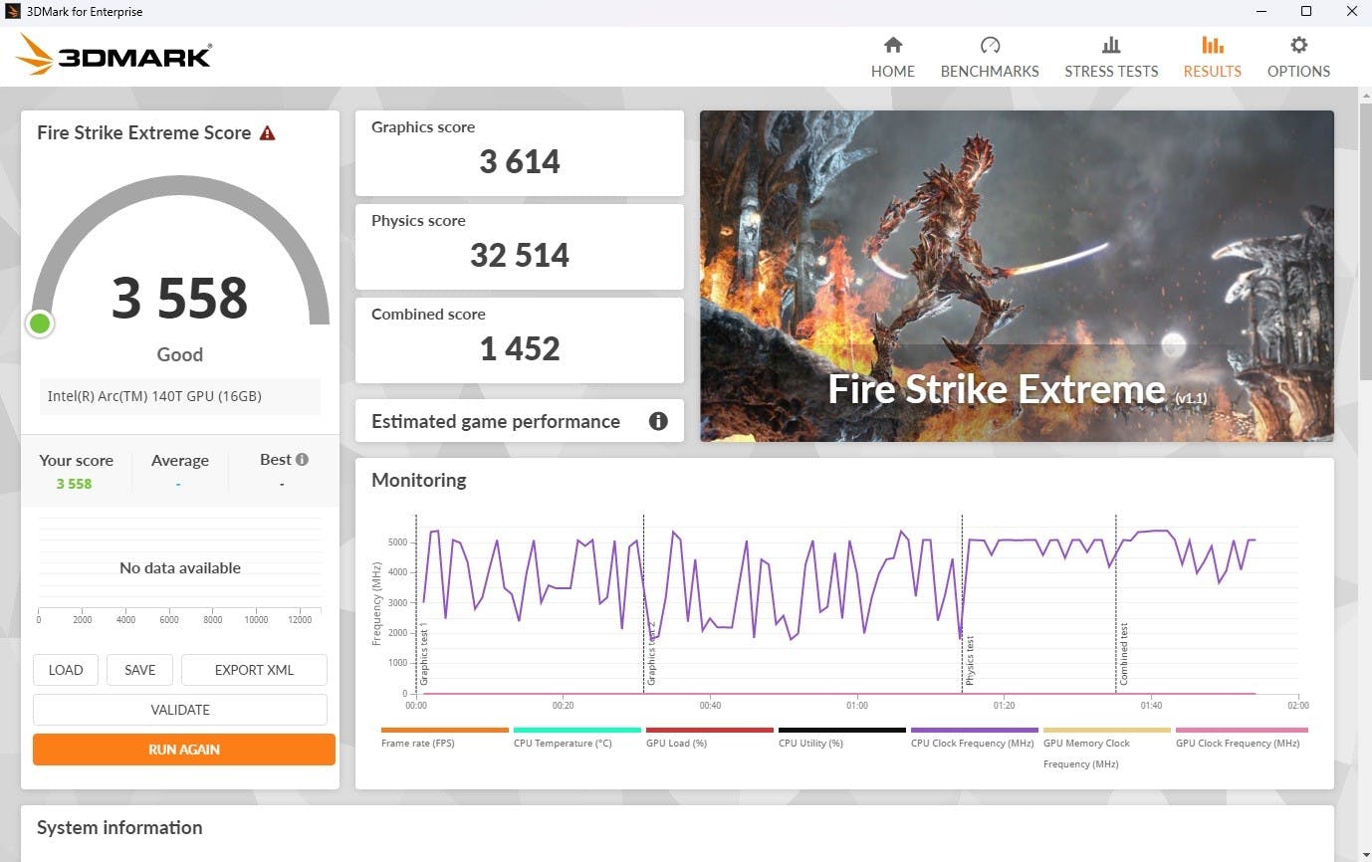This screenshot has height=862, width=1372.
Task: Click EXPORT XML button
Action: tap(254, 670)
